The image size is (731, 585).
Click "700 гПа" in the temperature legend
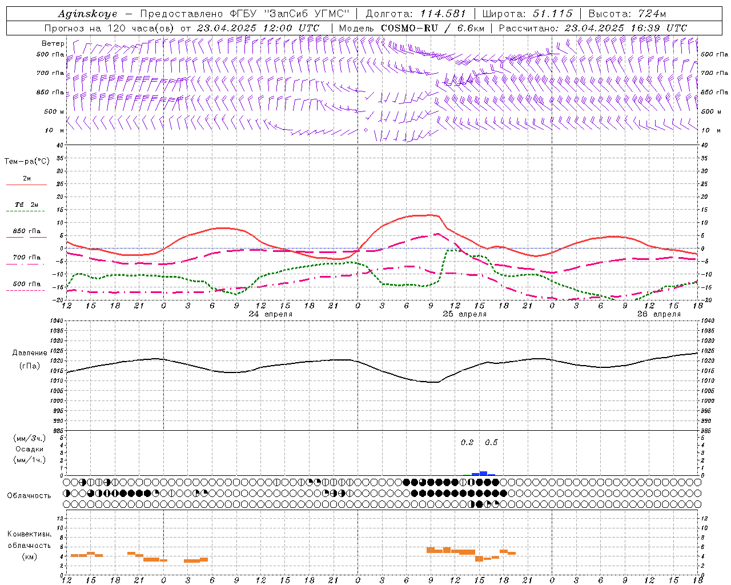pyautogui.click(x=27, y=258)
